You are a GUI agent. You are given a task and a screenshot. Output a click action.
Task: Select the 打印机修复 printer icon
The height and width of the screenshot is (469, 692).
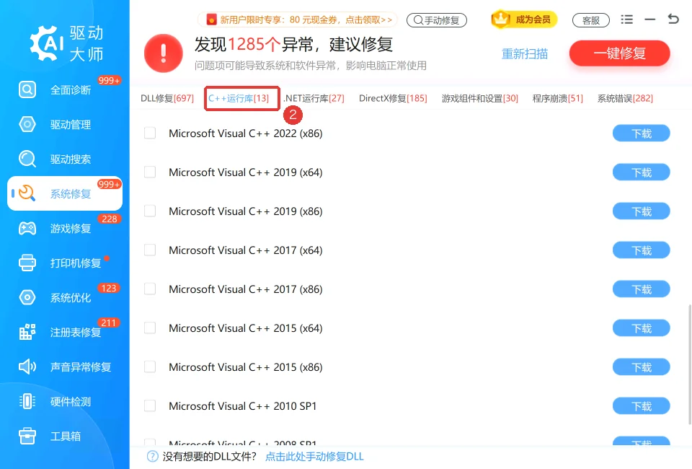27,263
